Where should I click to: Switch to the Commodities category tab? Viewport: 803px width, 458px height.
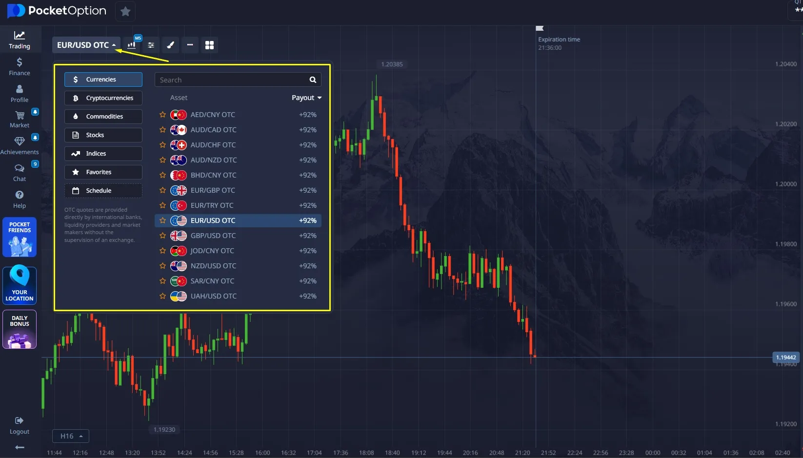103,117
